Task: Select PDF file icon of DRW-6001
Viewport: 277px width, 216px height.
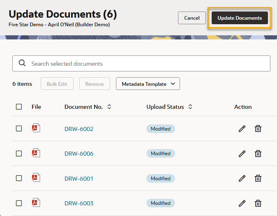Action: tap(36, 177)
